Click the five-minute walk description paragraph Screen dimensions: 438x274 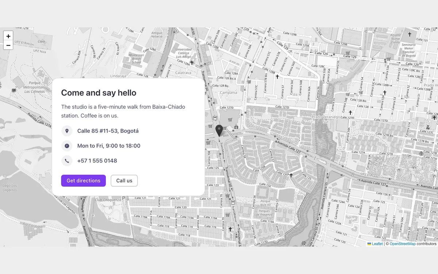tap(123, 111)
